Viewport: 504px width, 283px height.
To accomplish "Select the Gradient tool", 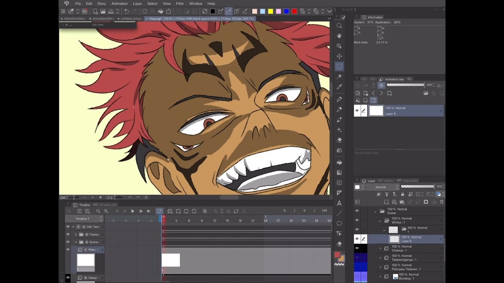I will point(339,173).
